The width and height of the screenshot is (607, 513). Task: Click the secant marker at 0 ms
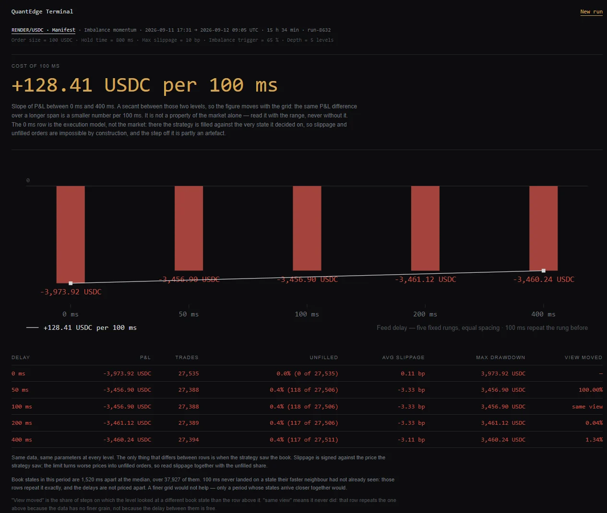(71, 283)
